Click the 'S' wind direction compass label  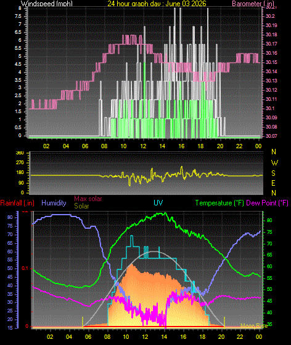point(273,173)
